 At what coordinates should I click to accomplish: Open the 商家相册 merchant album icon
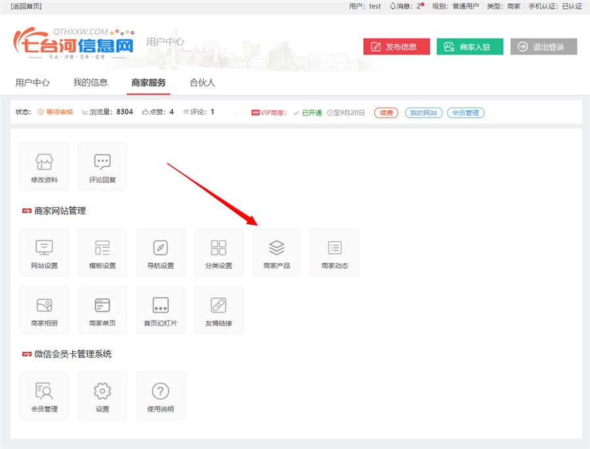44,309
